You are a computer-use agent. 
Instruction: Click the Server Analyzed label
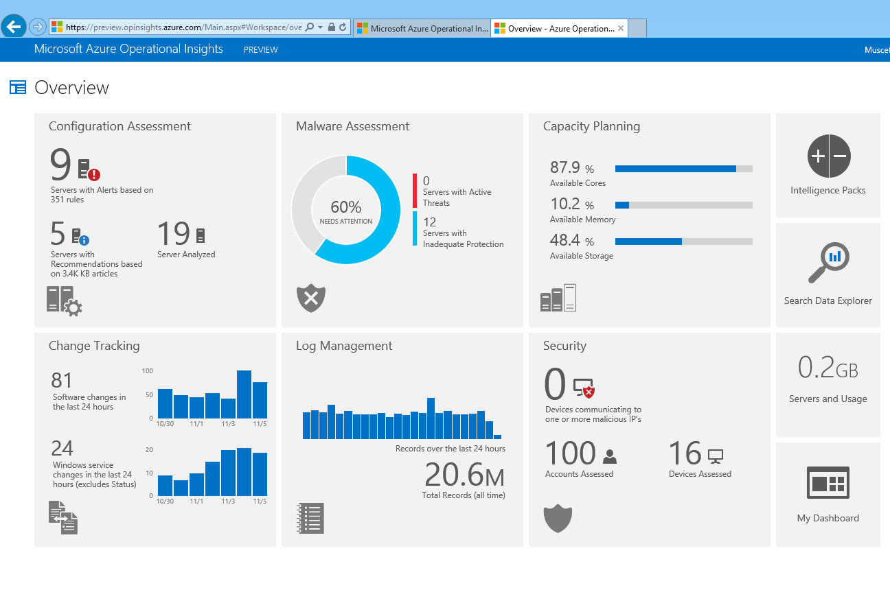point(186,255)
